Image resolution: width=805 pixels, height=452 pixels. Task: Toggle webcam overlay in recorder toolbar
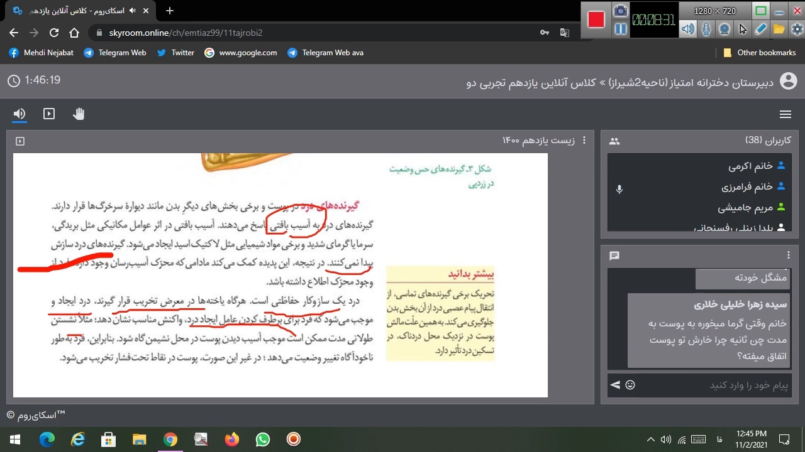[724, 29]
